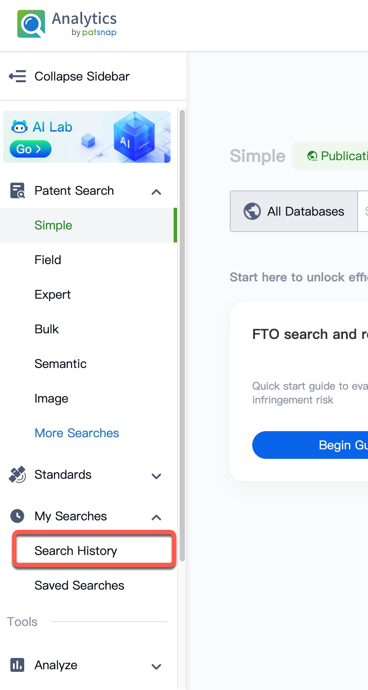Click the Patent Search sidebar icon

16,190
